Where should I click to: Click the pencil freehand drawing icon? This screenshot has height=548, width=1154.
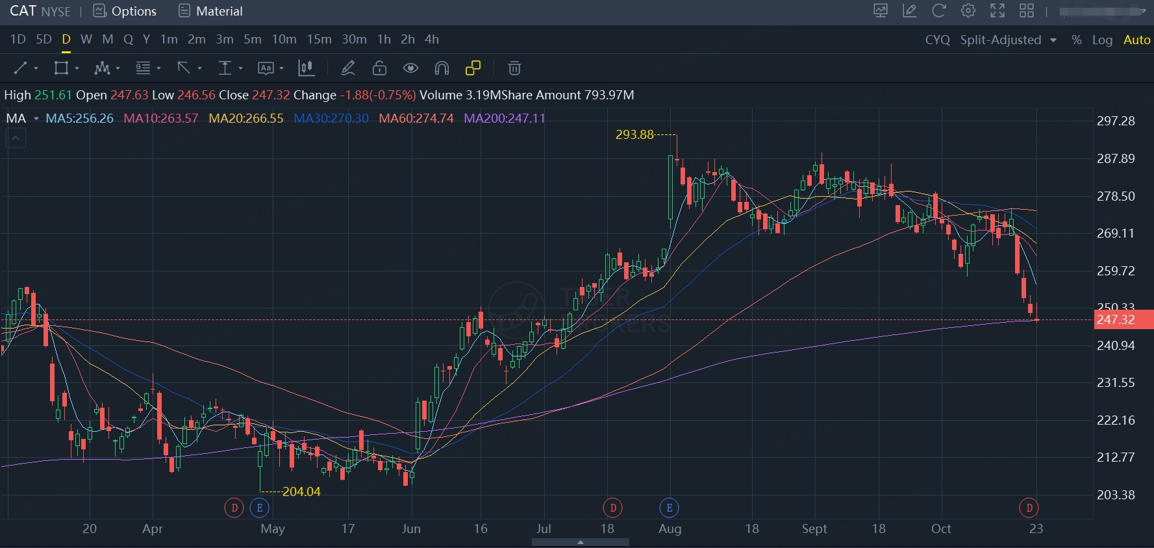point(348,68)
